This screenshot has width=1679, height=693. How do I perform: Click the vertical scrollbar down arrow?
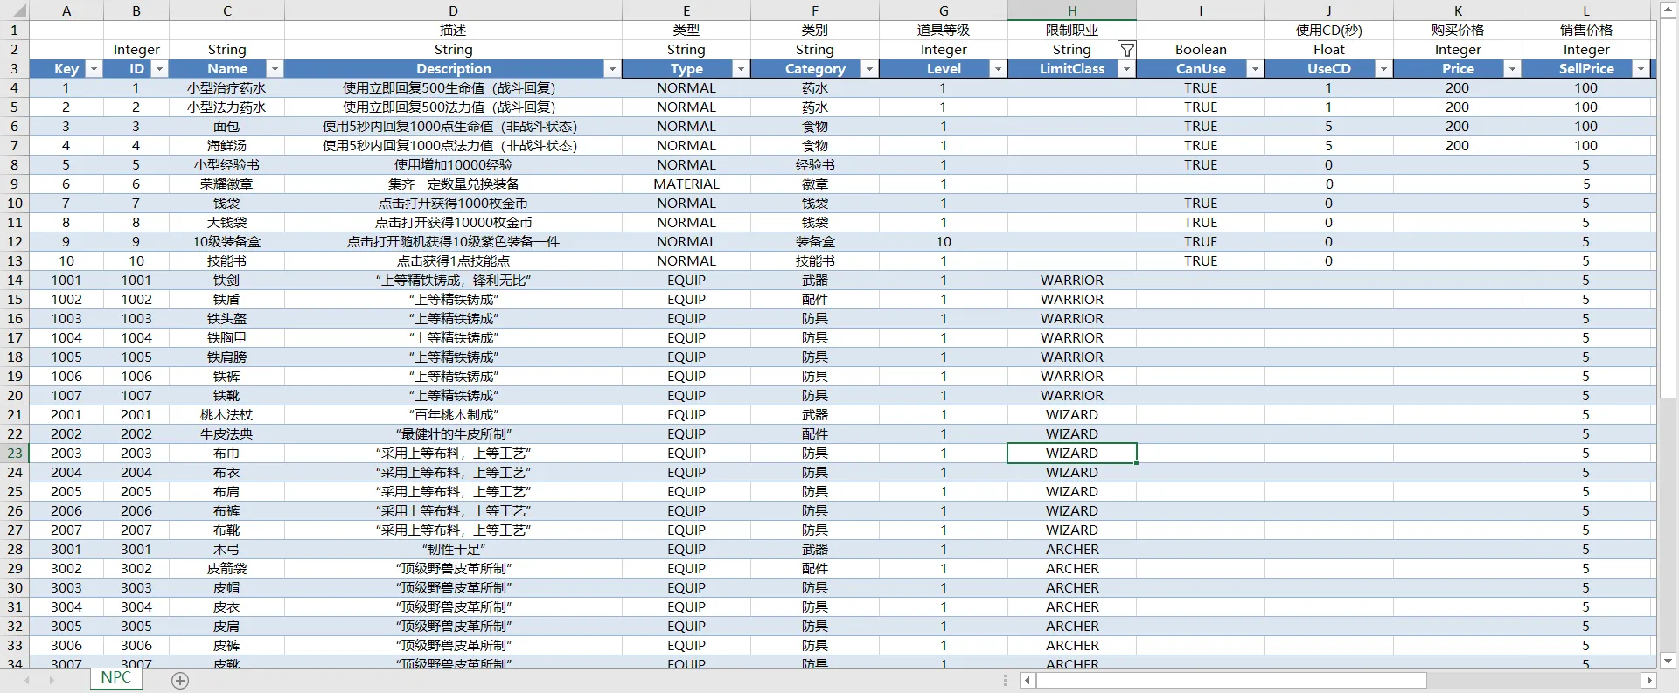pyautogui.click(x=1668, y=661)
